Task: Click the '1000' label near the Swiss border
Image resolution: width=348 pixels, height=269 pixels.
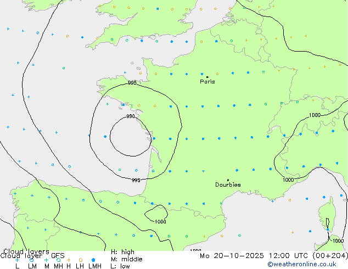Action: coord(315,115)
